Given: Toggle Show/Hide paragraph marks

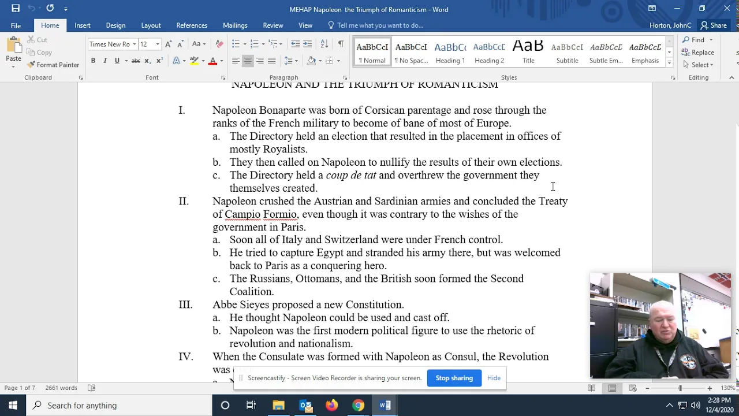Looking at the screenshot, I should tap(341, 44).
